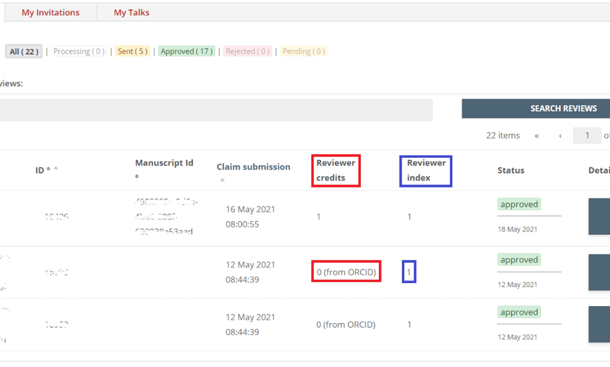Viewport: 610px width, 367px height.
Task: Open details button for 16 May 2021 review
Action: pos(599,216)
